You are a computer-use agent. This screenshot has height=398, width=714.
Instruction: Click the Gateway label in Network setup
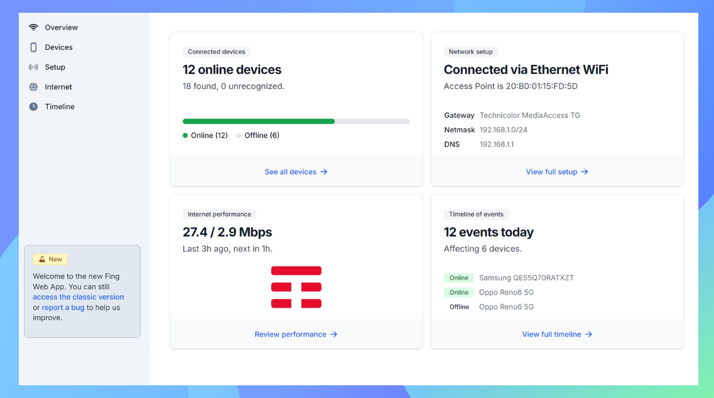click(459, 116)
